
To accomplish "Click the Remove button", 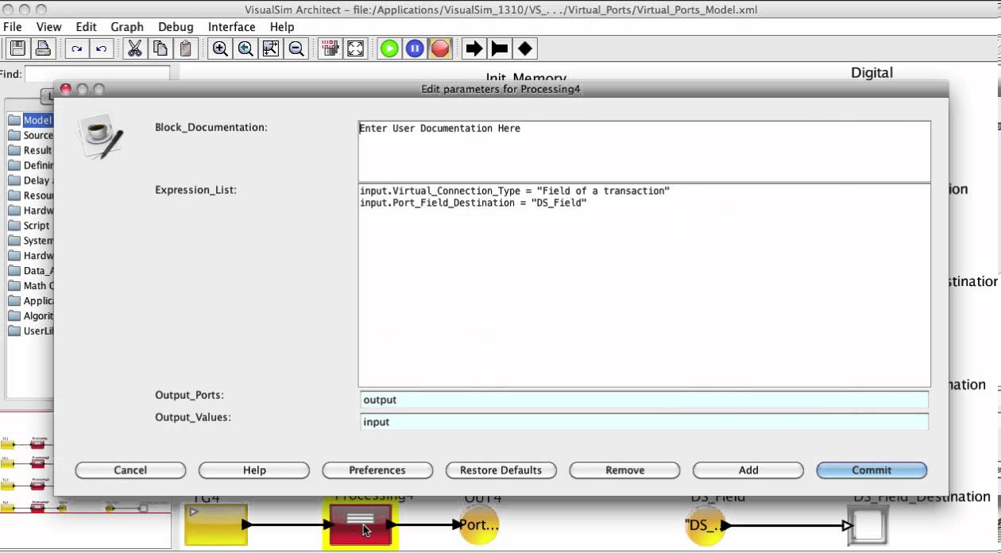I will click(x=625, y=470).
